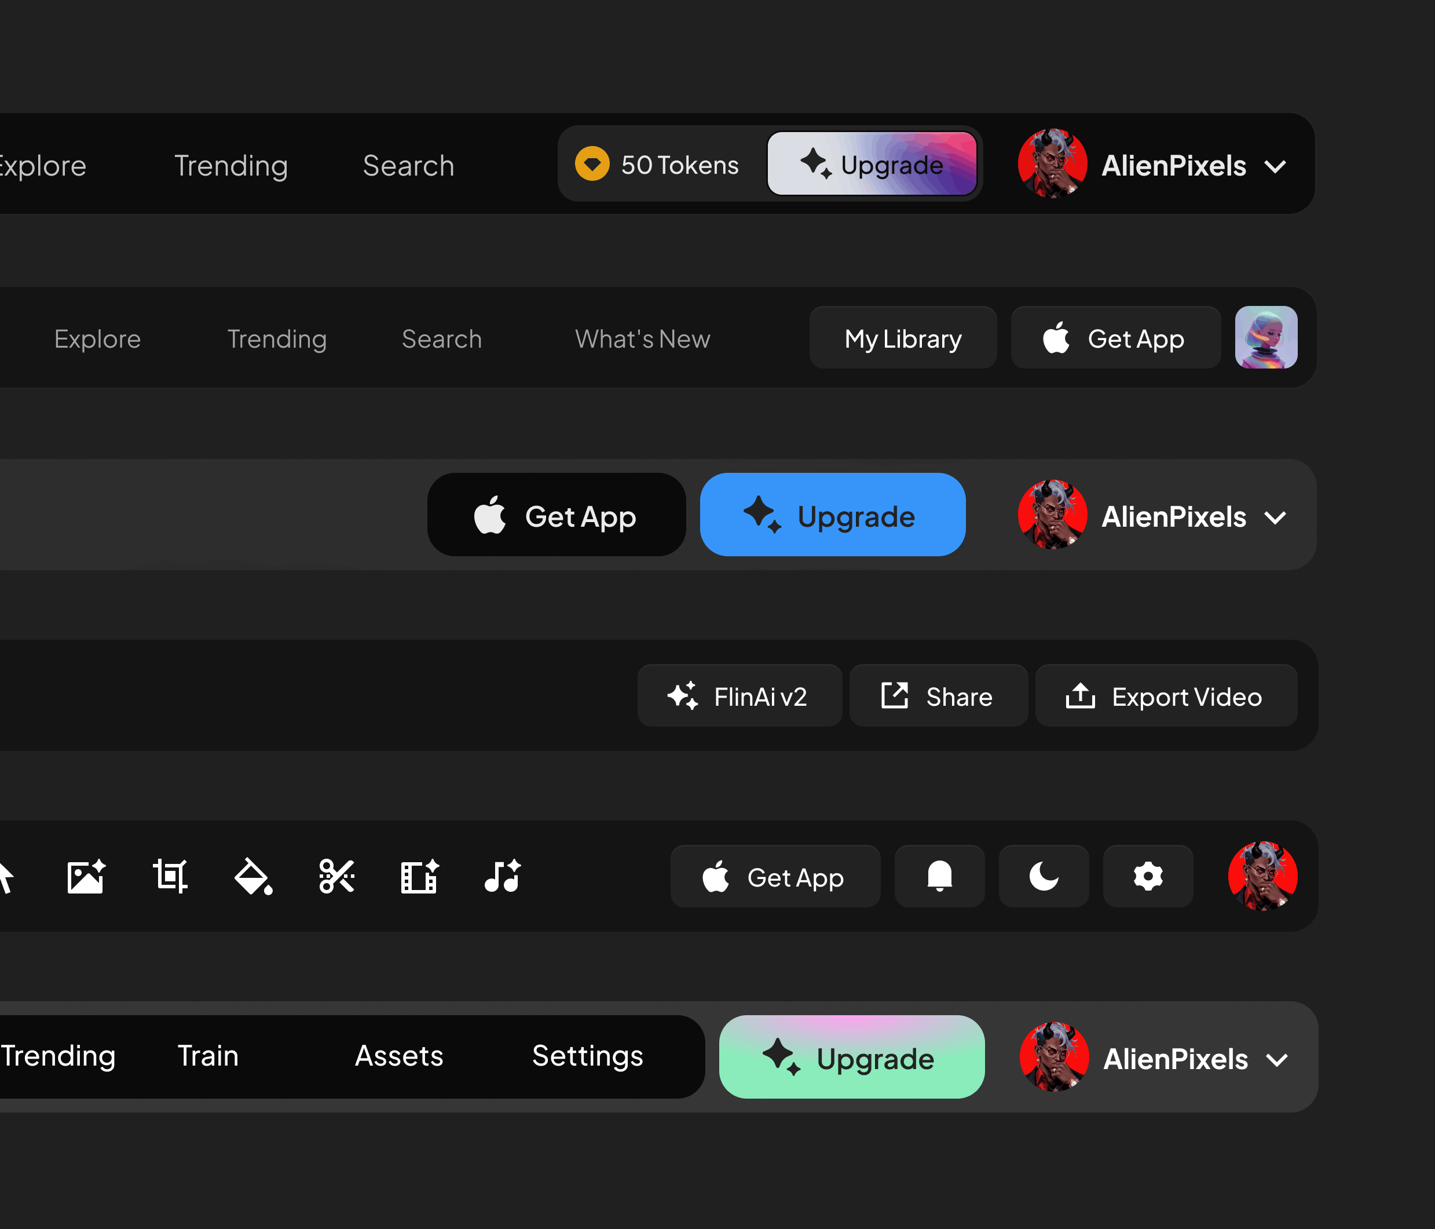Open the AI video enhance tool
This screenshot has width=1435, height=1229.
point(420,876)
